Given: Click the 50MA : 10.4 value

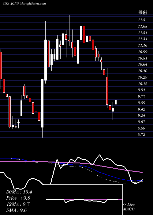Looking at the screenshot, I should tap(19, 192).
